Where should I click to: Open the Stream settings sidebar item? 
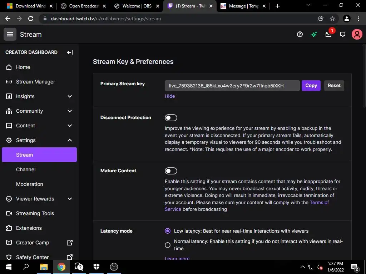click(x=39, y=155)
